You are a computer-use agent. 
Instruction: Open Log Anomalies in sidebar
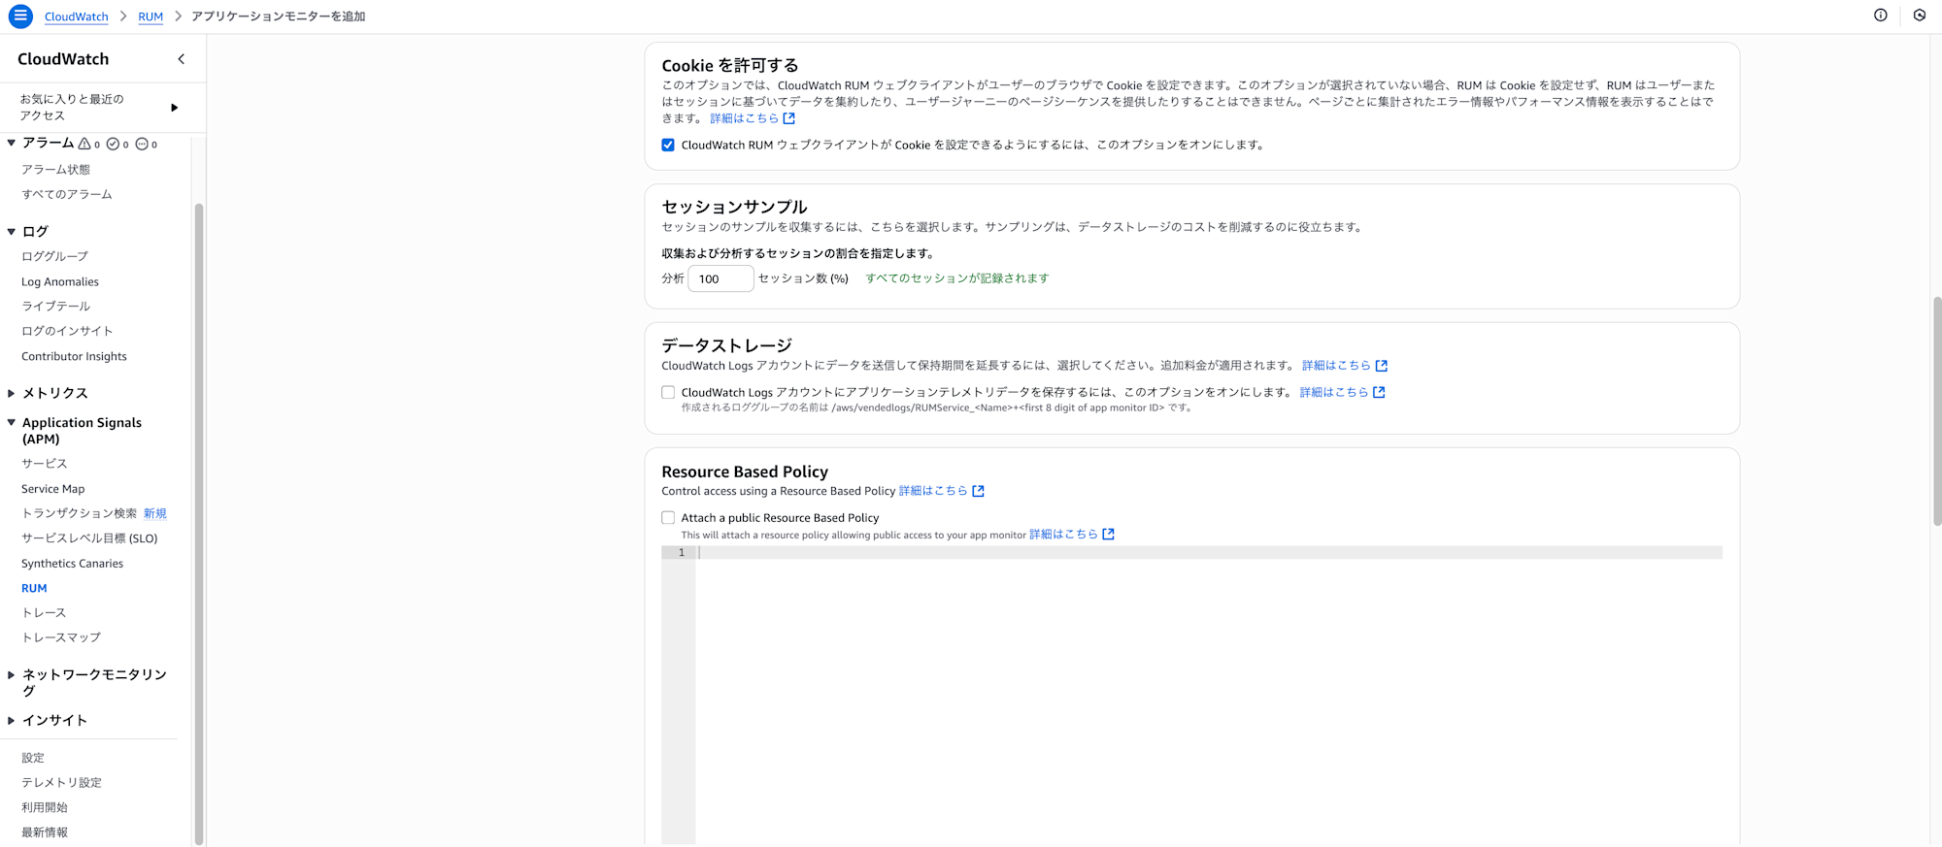coord(60,281)
